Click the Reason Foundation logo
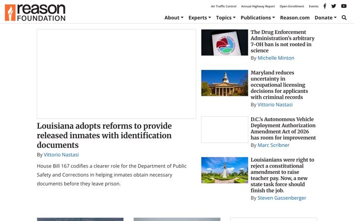Screen dimensions: 354x221 35,13
